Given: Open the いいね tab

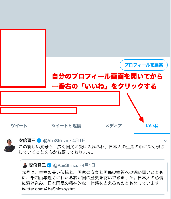Looking at the screenshot, I should 152,126.
